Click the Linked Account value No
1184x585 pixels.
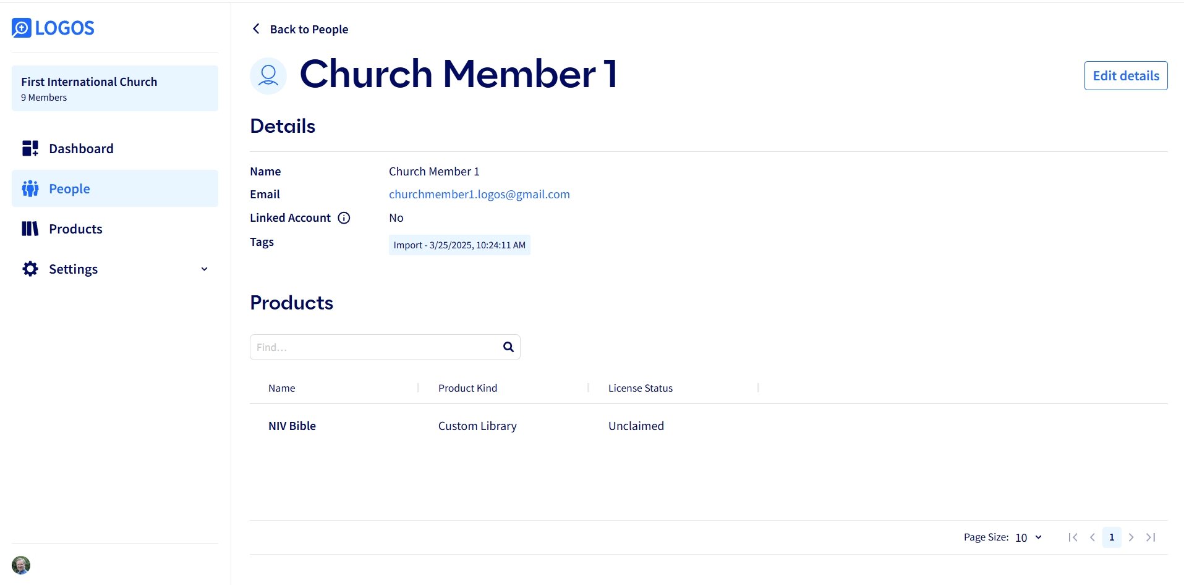396,217
